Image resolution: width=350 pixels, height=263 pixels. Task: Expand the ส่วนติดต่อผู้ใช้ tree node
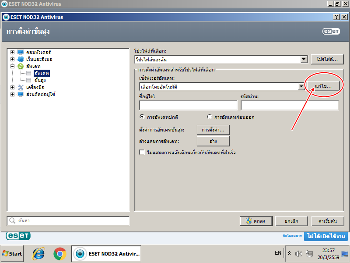(13, 94)
